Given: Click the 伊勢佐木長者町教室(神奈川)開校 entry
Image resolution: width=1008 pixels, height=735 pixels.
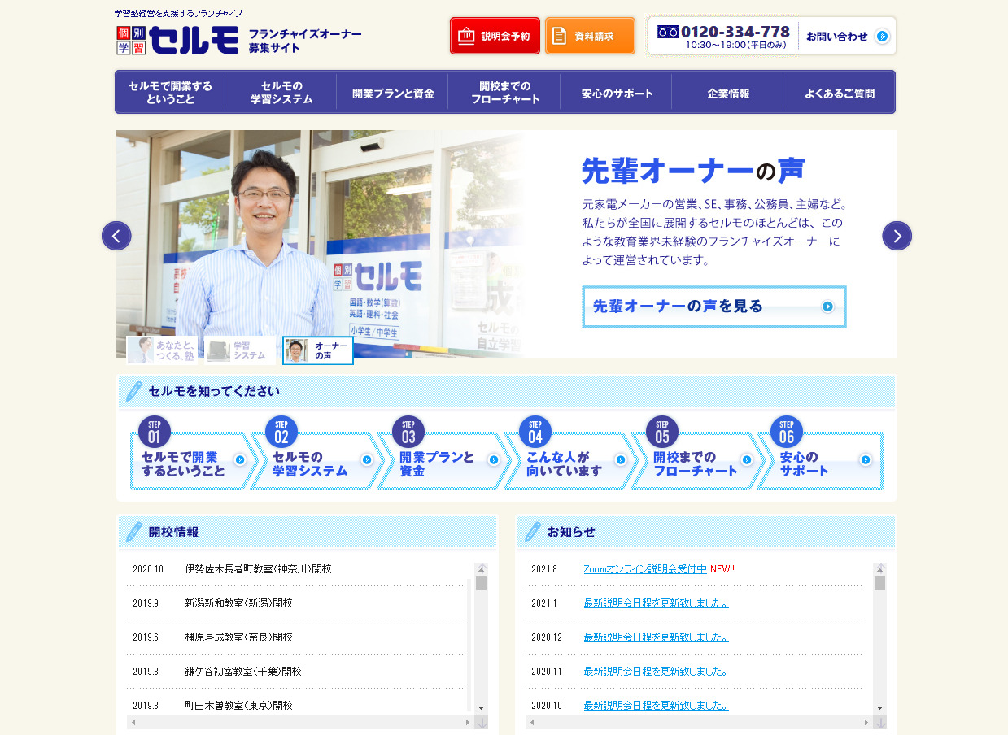Looking at the screenshot, I should (x=258, y=569).
